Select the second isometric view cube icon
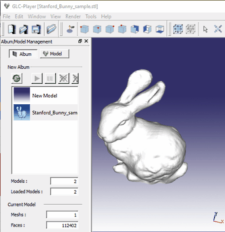The height and width of the screenshot is (232, 225). click(97, 29)
